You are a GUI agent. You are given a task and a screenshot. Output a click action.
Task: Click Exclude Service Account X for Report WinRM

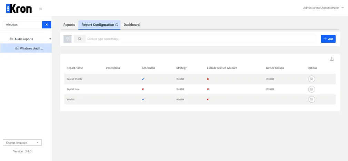coord(208,79)
